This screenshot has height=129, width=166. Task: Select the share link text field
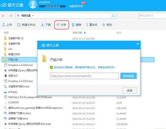84,76
